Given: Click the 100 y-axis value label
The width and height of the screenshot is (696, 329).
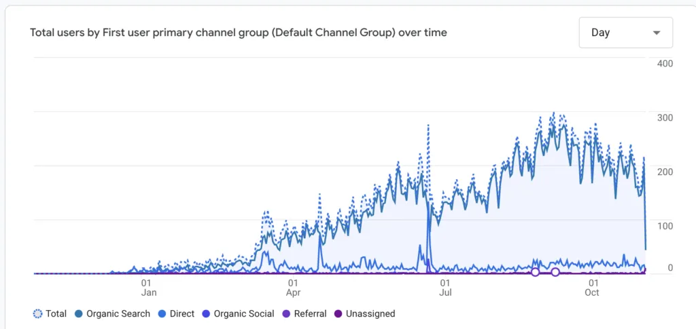Looking at the screenshot, I should (x=665, y=226).
